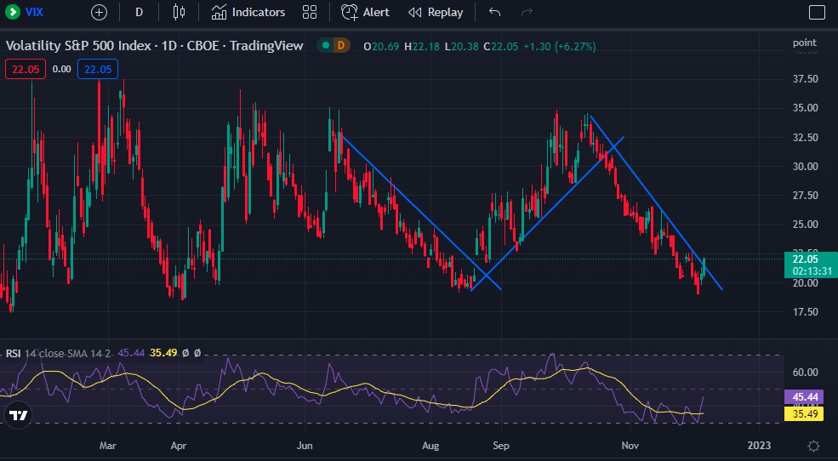Image resolution: width=838 pixels, height=461 pixels.
Task: Click the TradingView logo icon
Action: point(18,415)
